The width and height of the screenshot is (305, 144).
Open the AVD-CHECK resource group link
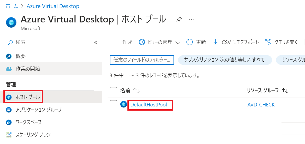click(x=261, y=105)
